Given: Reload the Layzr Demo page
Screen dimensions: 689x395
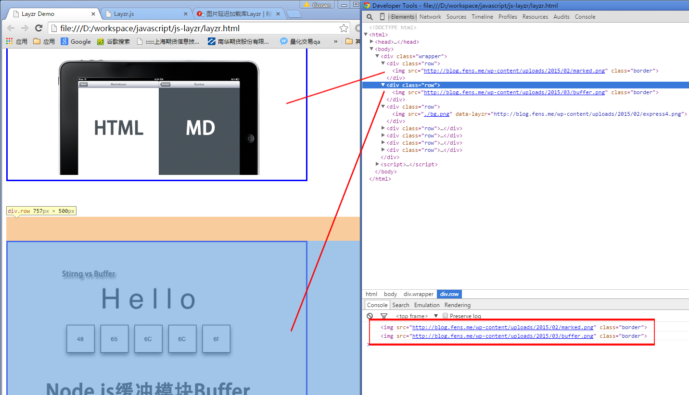Looking at the screenshot, I should click(39, 28).
